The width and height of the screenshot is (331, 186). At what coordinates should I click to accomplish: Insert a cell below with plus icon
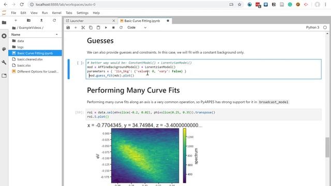pyautogui.click(x=76, y=27)
